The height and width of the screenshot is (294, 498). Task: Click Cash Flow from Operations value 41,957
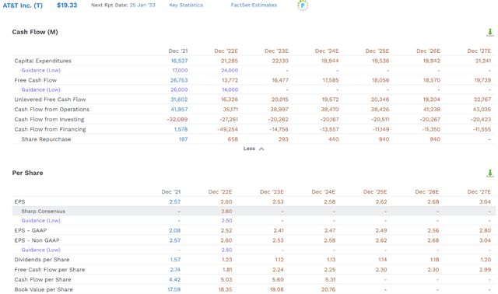pyautogui.click(x=179, y=109)
